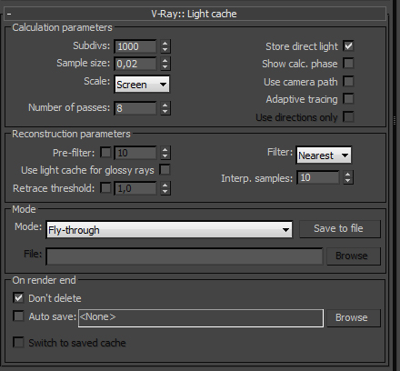Click the Auto save path field
This screenshot has height=371, width=400.
[201, 318]
